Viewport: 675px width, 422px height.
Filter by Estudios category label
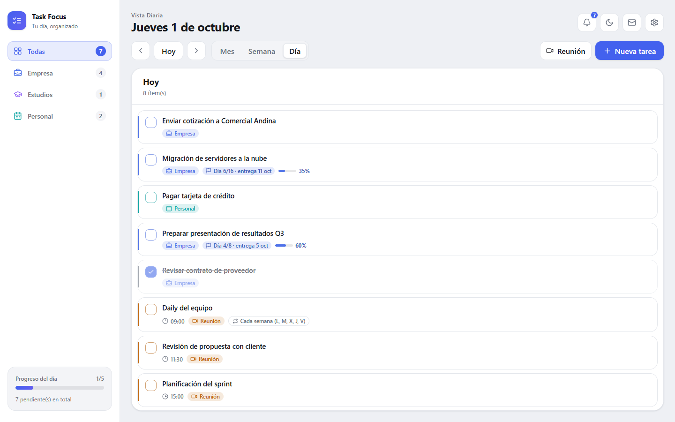click(x=40, y=95)
